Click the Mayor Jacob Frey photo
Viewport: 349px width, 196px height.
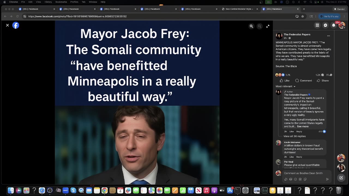click(x=137, y=145)
